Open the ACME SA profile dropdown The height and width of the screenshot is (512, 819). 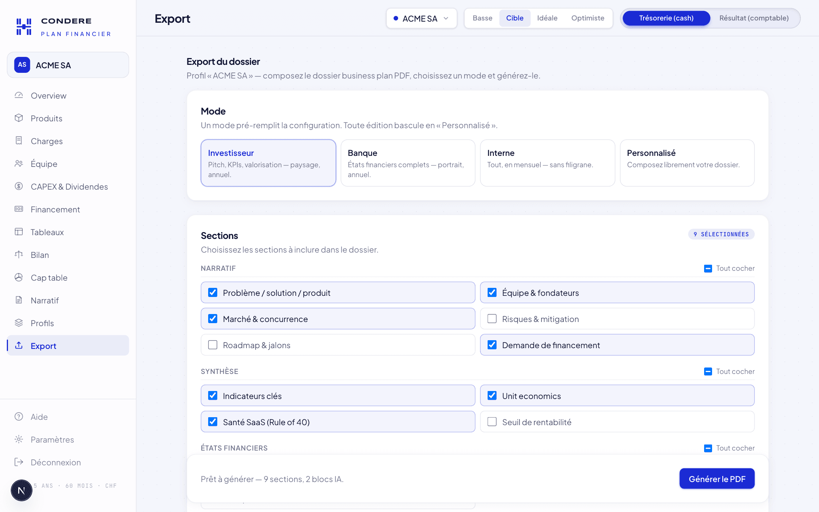[x=422, y=18]
